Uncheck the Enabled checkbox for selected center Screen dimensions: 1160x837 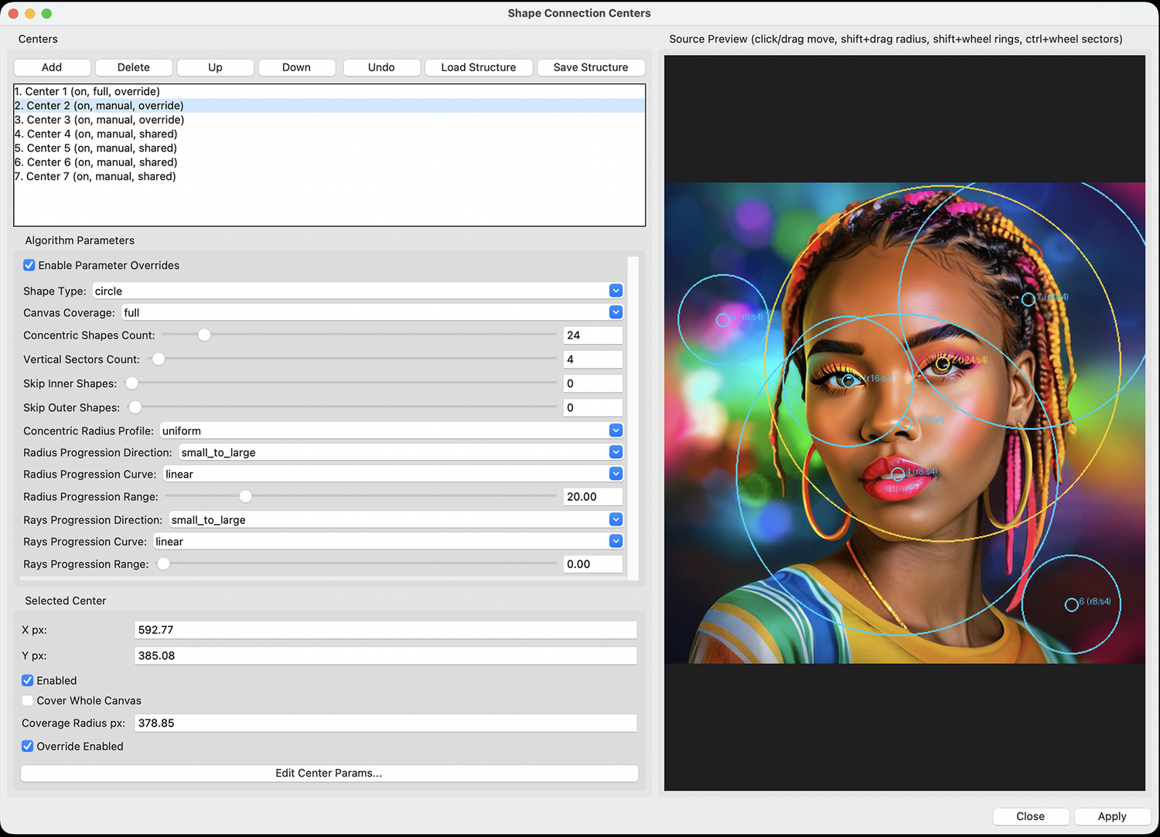(28, 680)
